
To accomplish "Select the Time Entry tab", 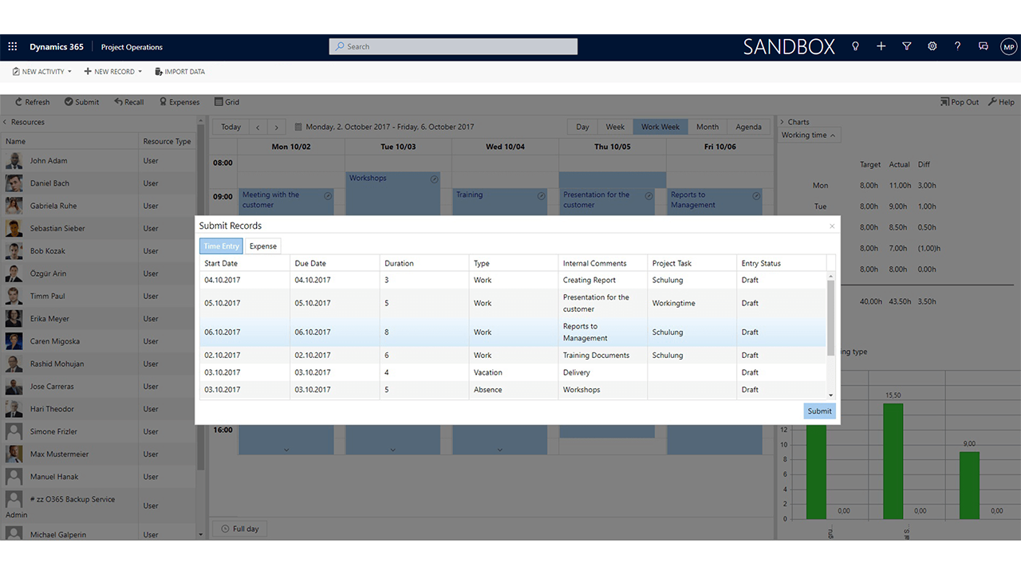I will coord(221,246).
